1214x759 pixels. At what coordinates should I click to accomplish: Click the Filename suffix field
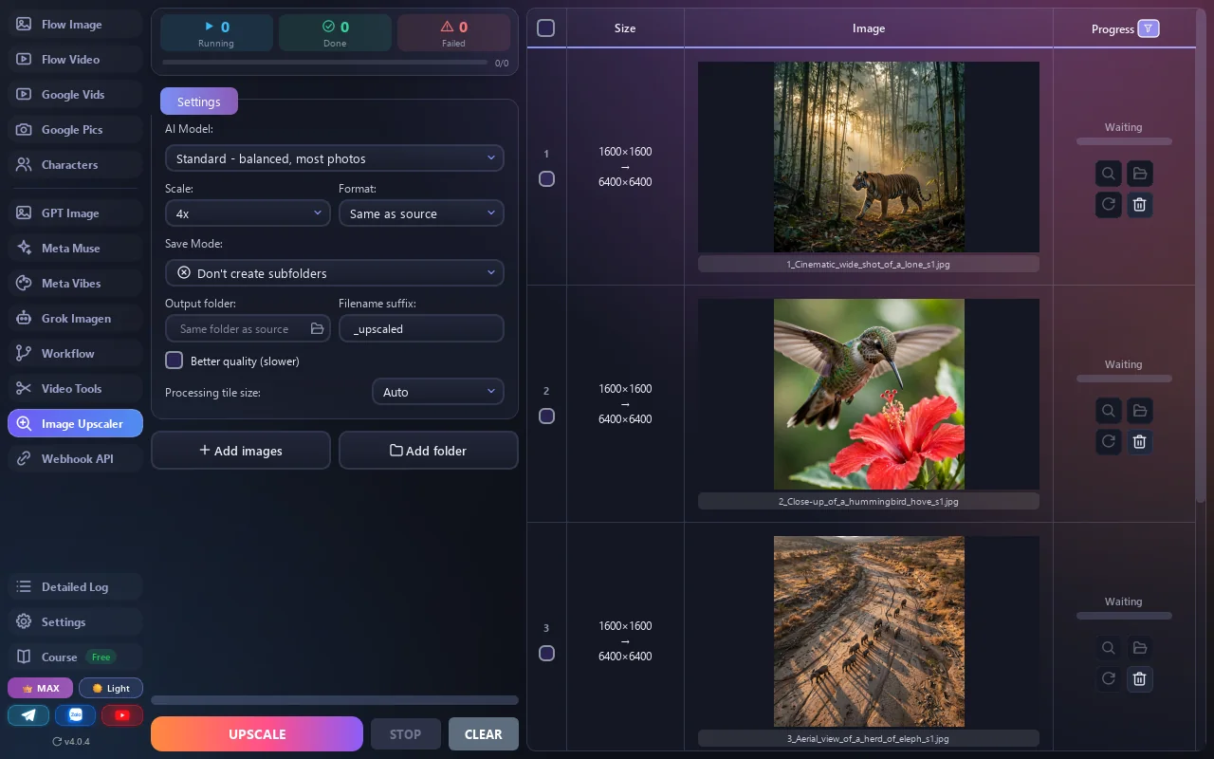pos(421,328)
